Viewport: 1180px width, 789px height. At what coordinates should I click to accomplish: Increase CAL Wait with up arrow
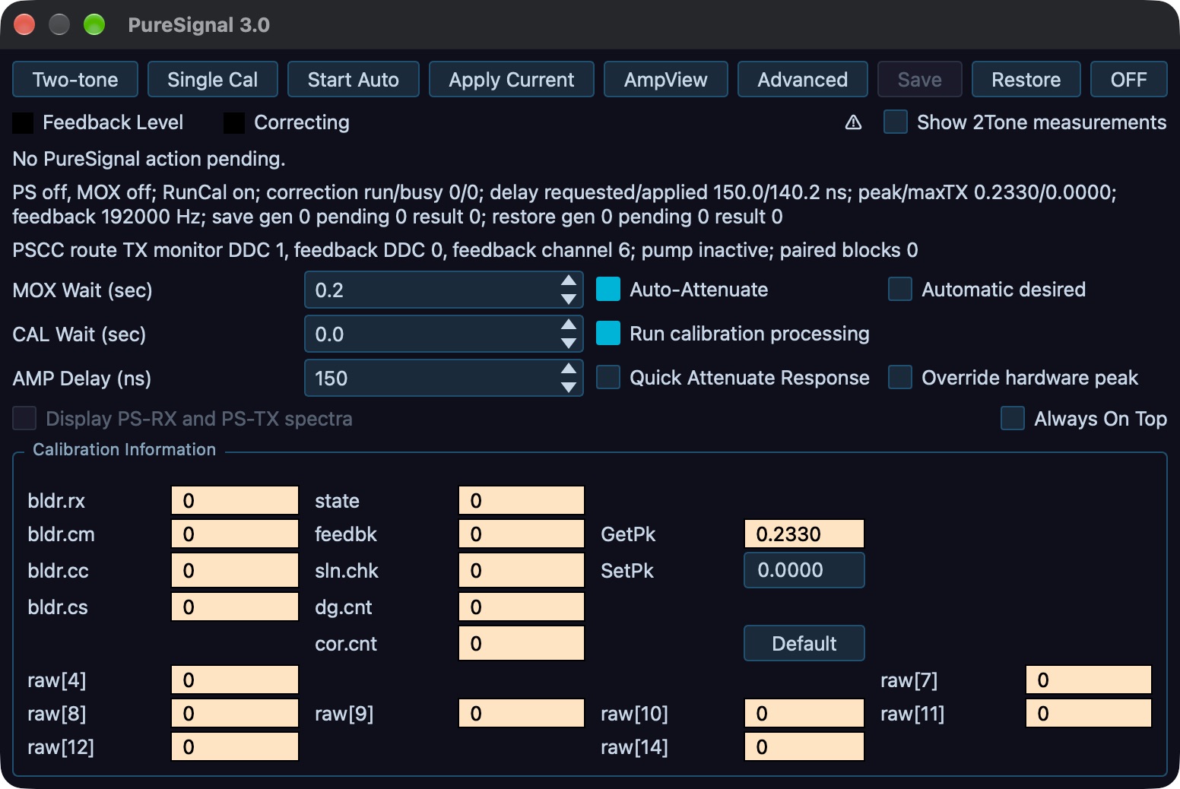pos(568,325)
